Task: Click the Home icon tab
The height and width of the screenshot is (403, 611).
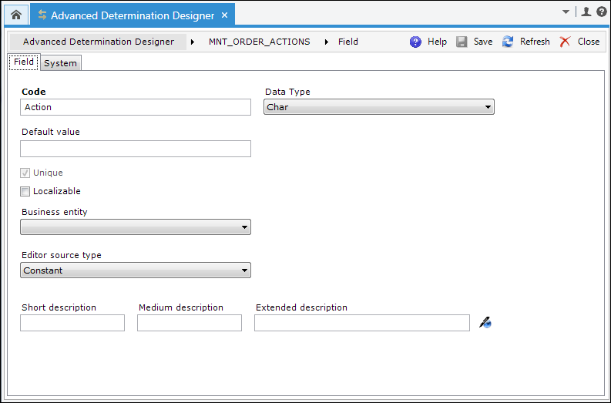Action: 16,15
